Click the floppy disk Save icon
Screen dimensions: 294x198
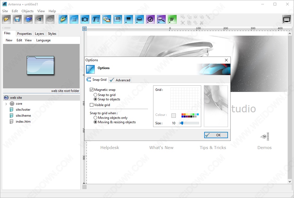(17, 19)
